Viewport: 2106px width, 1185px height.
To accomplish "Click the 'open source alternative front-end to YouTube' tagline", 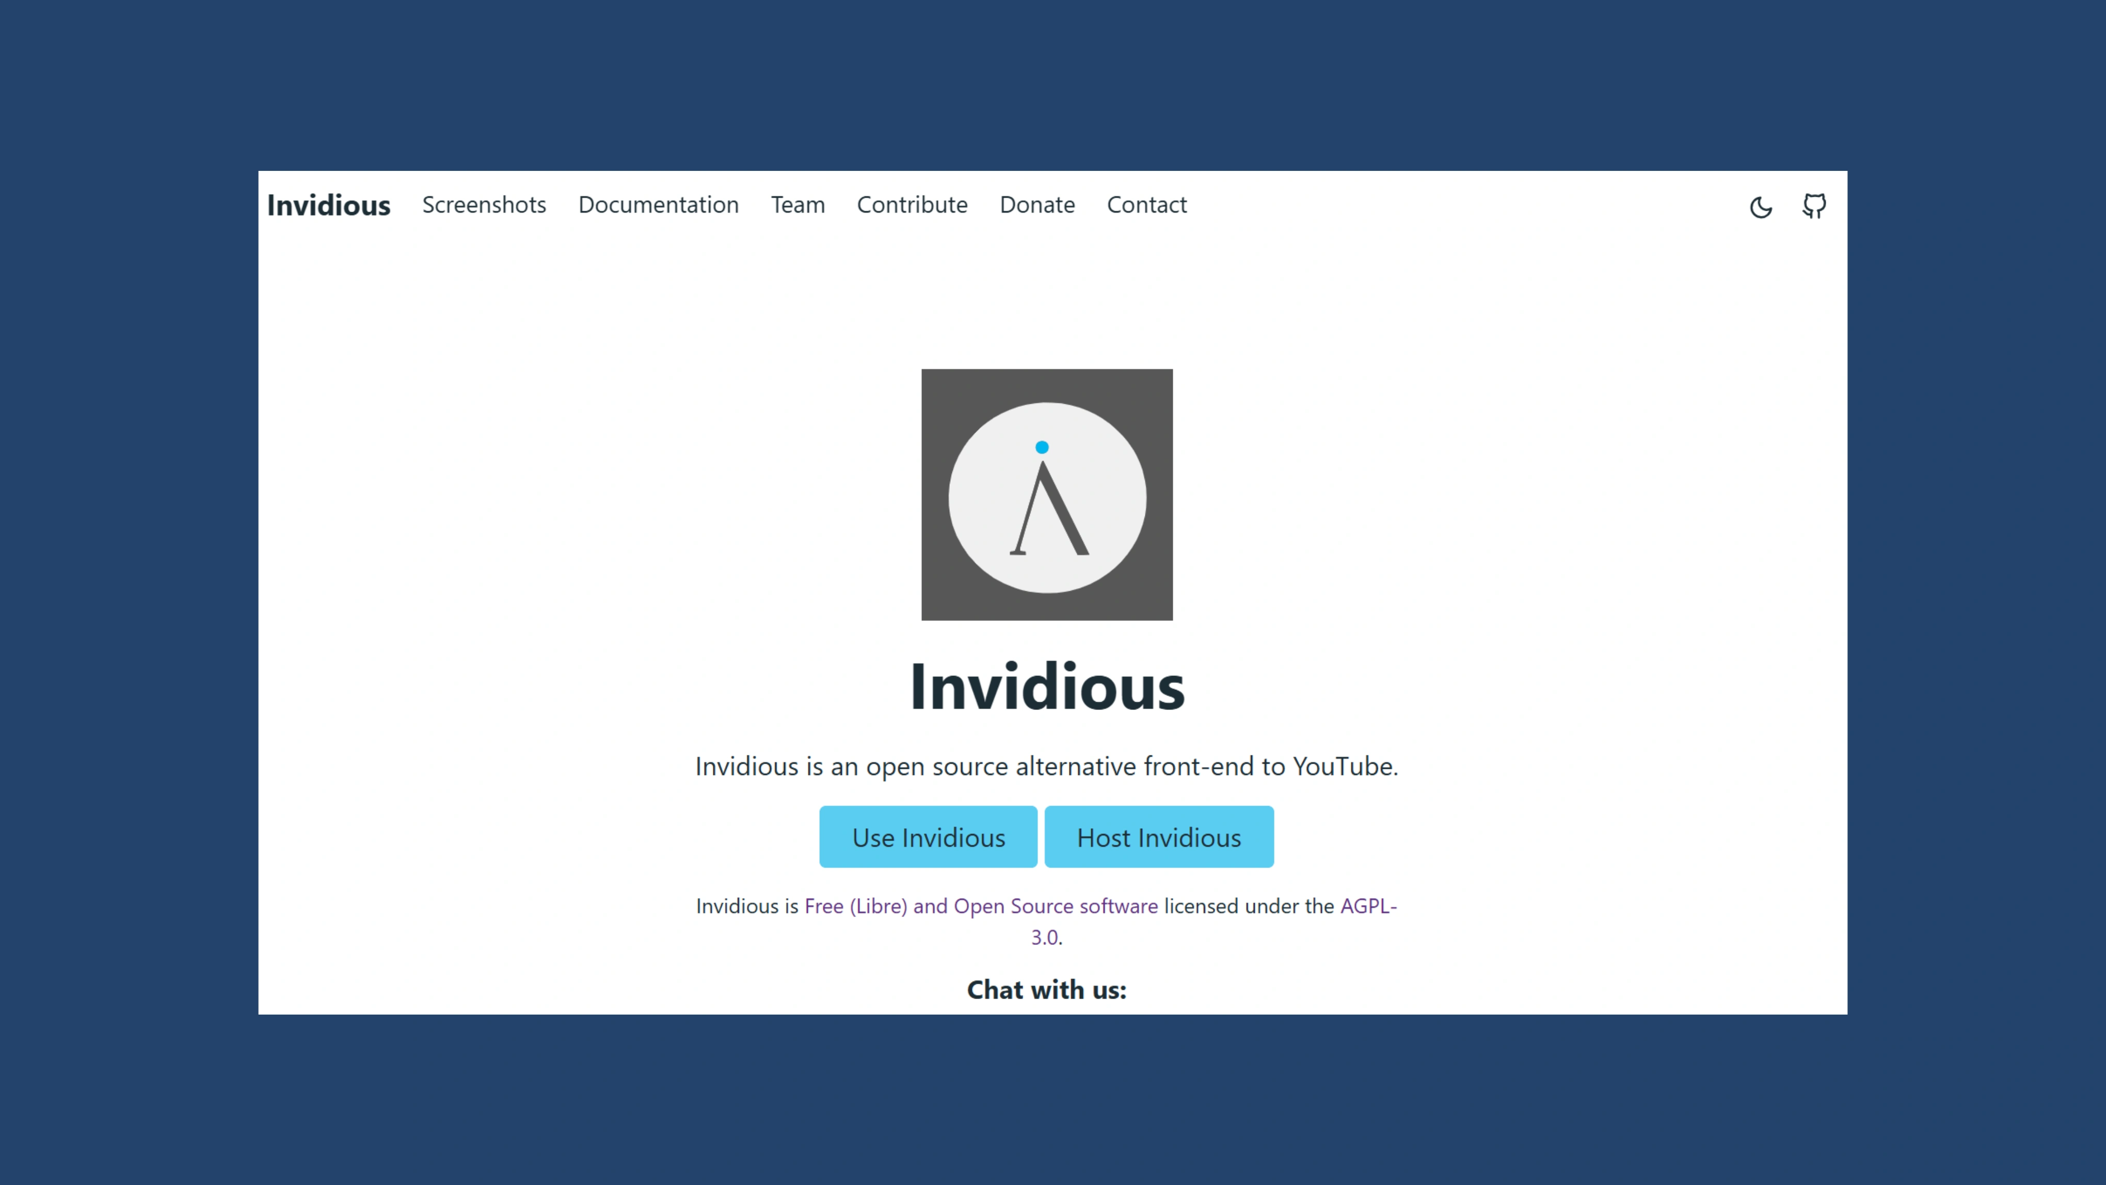I will point(1047,766).
